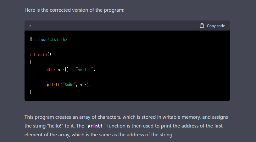Image resolution: width=256 pixels, height=142 pixels.
Task: Click the #include<stdio.h> line
Action: 48,39
